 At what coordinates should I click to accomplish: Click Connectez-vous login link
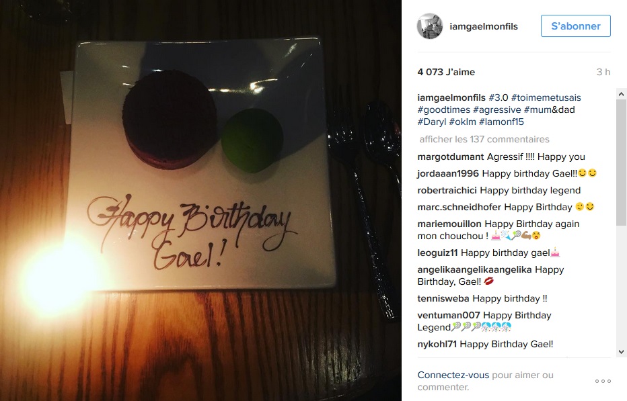pos(453,375)
